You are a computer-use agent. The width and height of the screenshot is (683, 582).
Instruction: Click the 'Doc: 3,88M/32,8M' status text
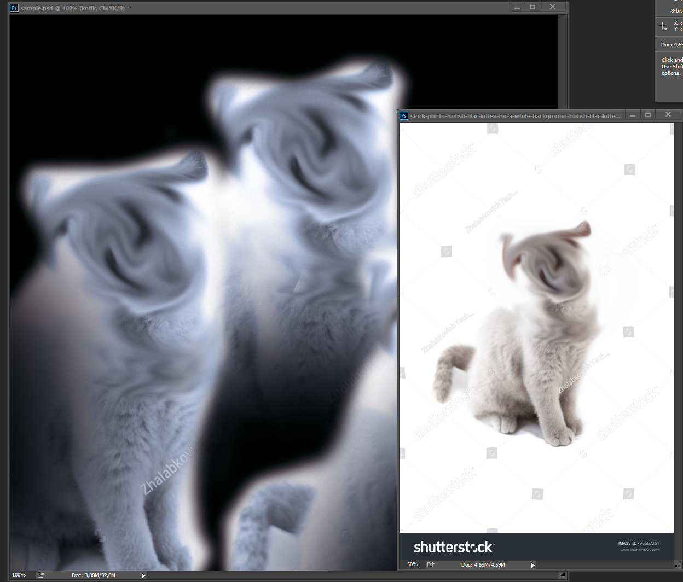[94, 575]
